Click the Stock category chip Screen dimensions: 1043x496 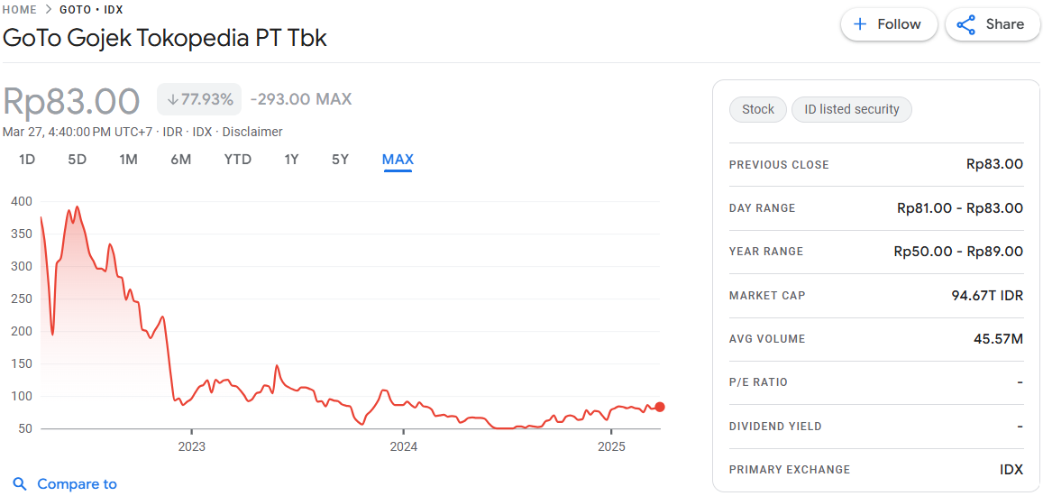tap(758, 109)
